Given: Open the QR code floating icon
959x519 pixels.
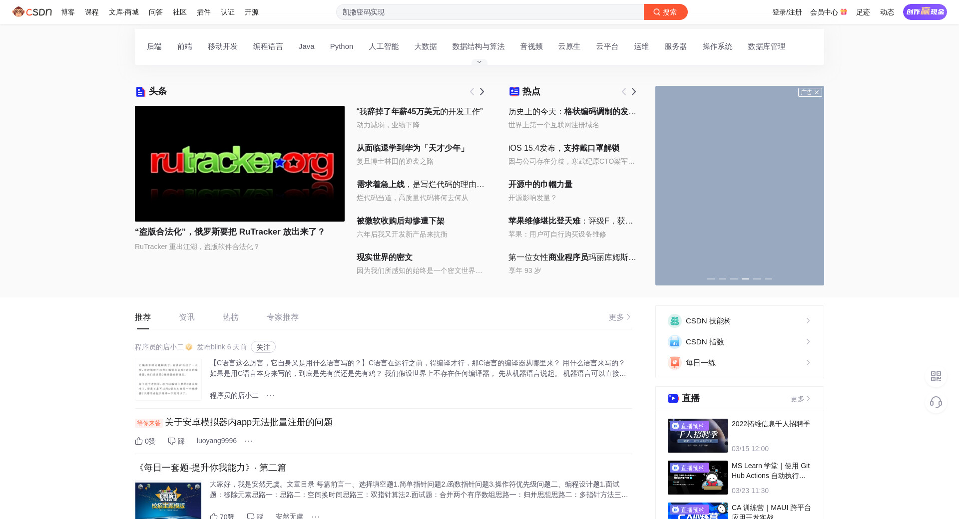Looking at the screenshot, I should [x=936, y=376].
